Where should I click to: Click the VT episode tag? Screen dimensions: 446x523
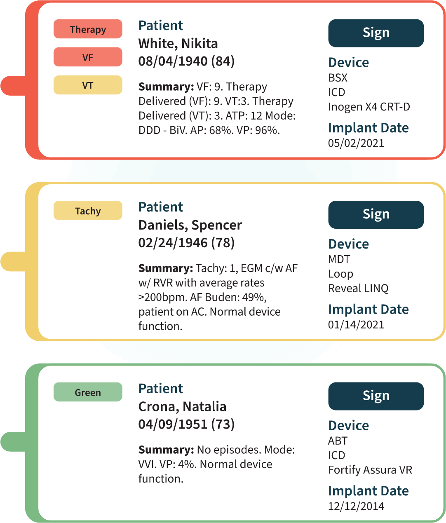(x=87, y=85)
